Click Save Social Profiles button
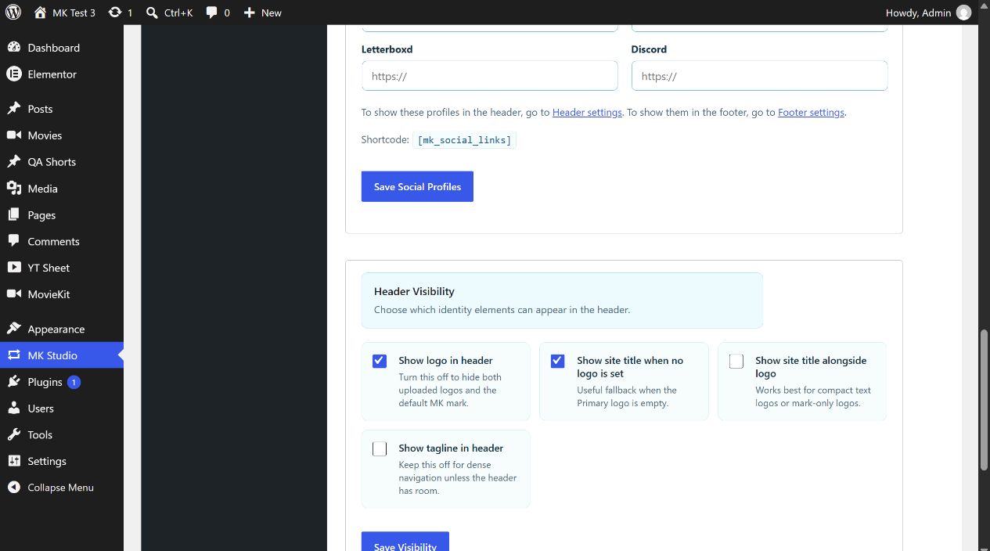Image resolution: width=990 pixels, height=551 pixels. click(x=417, y=186)
